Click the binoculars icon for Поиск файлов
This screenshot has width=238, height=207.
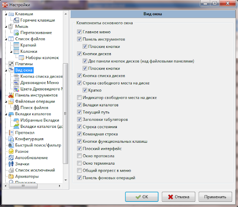click(16, 107)
